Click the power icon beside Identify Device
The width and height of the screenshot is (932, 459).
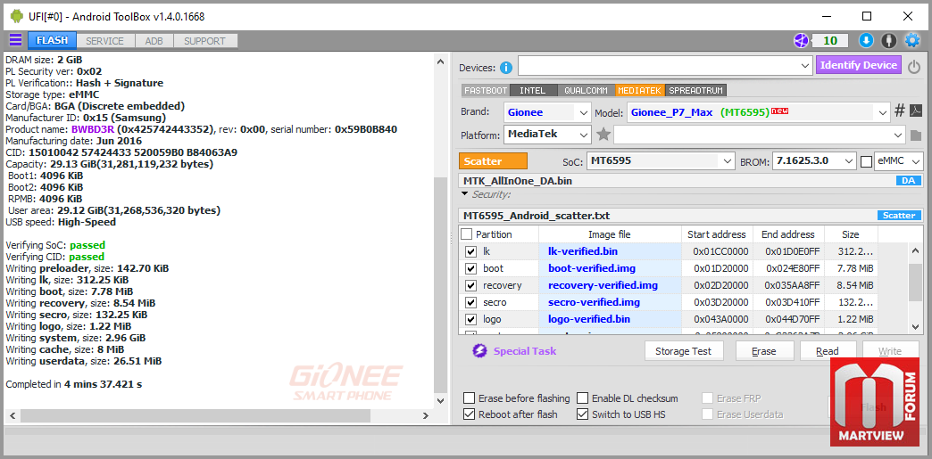tap(914, 67)
